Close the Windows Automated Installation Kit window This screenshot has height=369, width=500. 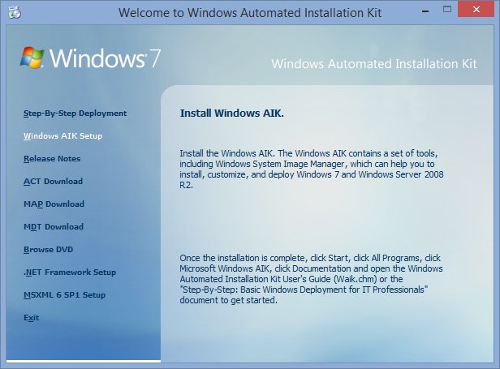click(476, 9)
